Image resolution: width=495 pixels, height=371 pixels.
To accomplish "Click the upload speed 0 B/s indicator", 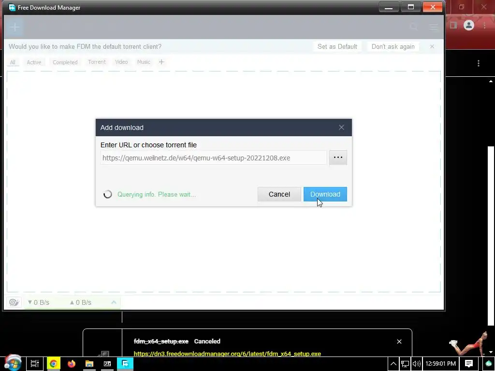I will pyautogui.click(x=81, y=302).
